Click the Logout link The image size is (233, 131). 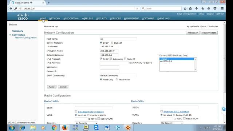[x=210, y=14]
